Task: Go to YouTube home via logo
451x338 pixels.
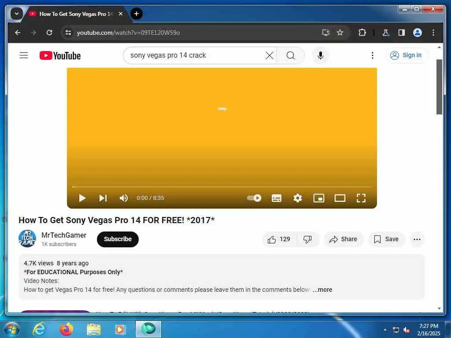Action: click(x=60, y=55)
